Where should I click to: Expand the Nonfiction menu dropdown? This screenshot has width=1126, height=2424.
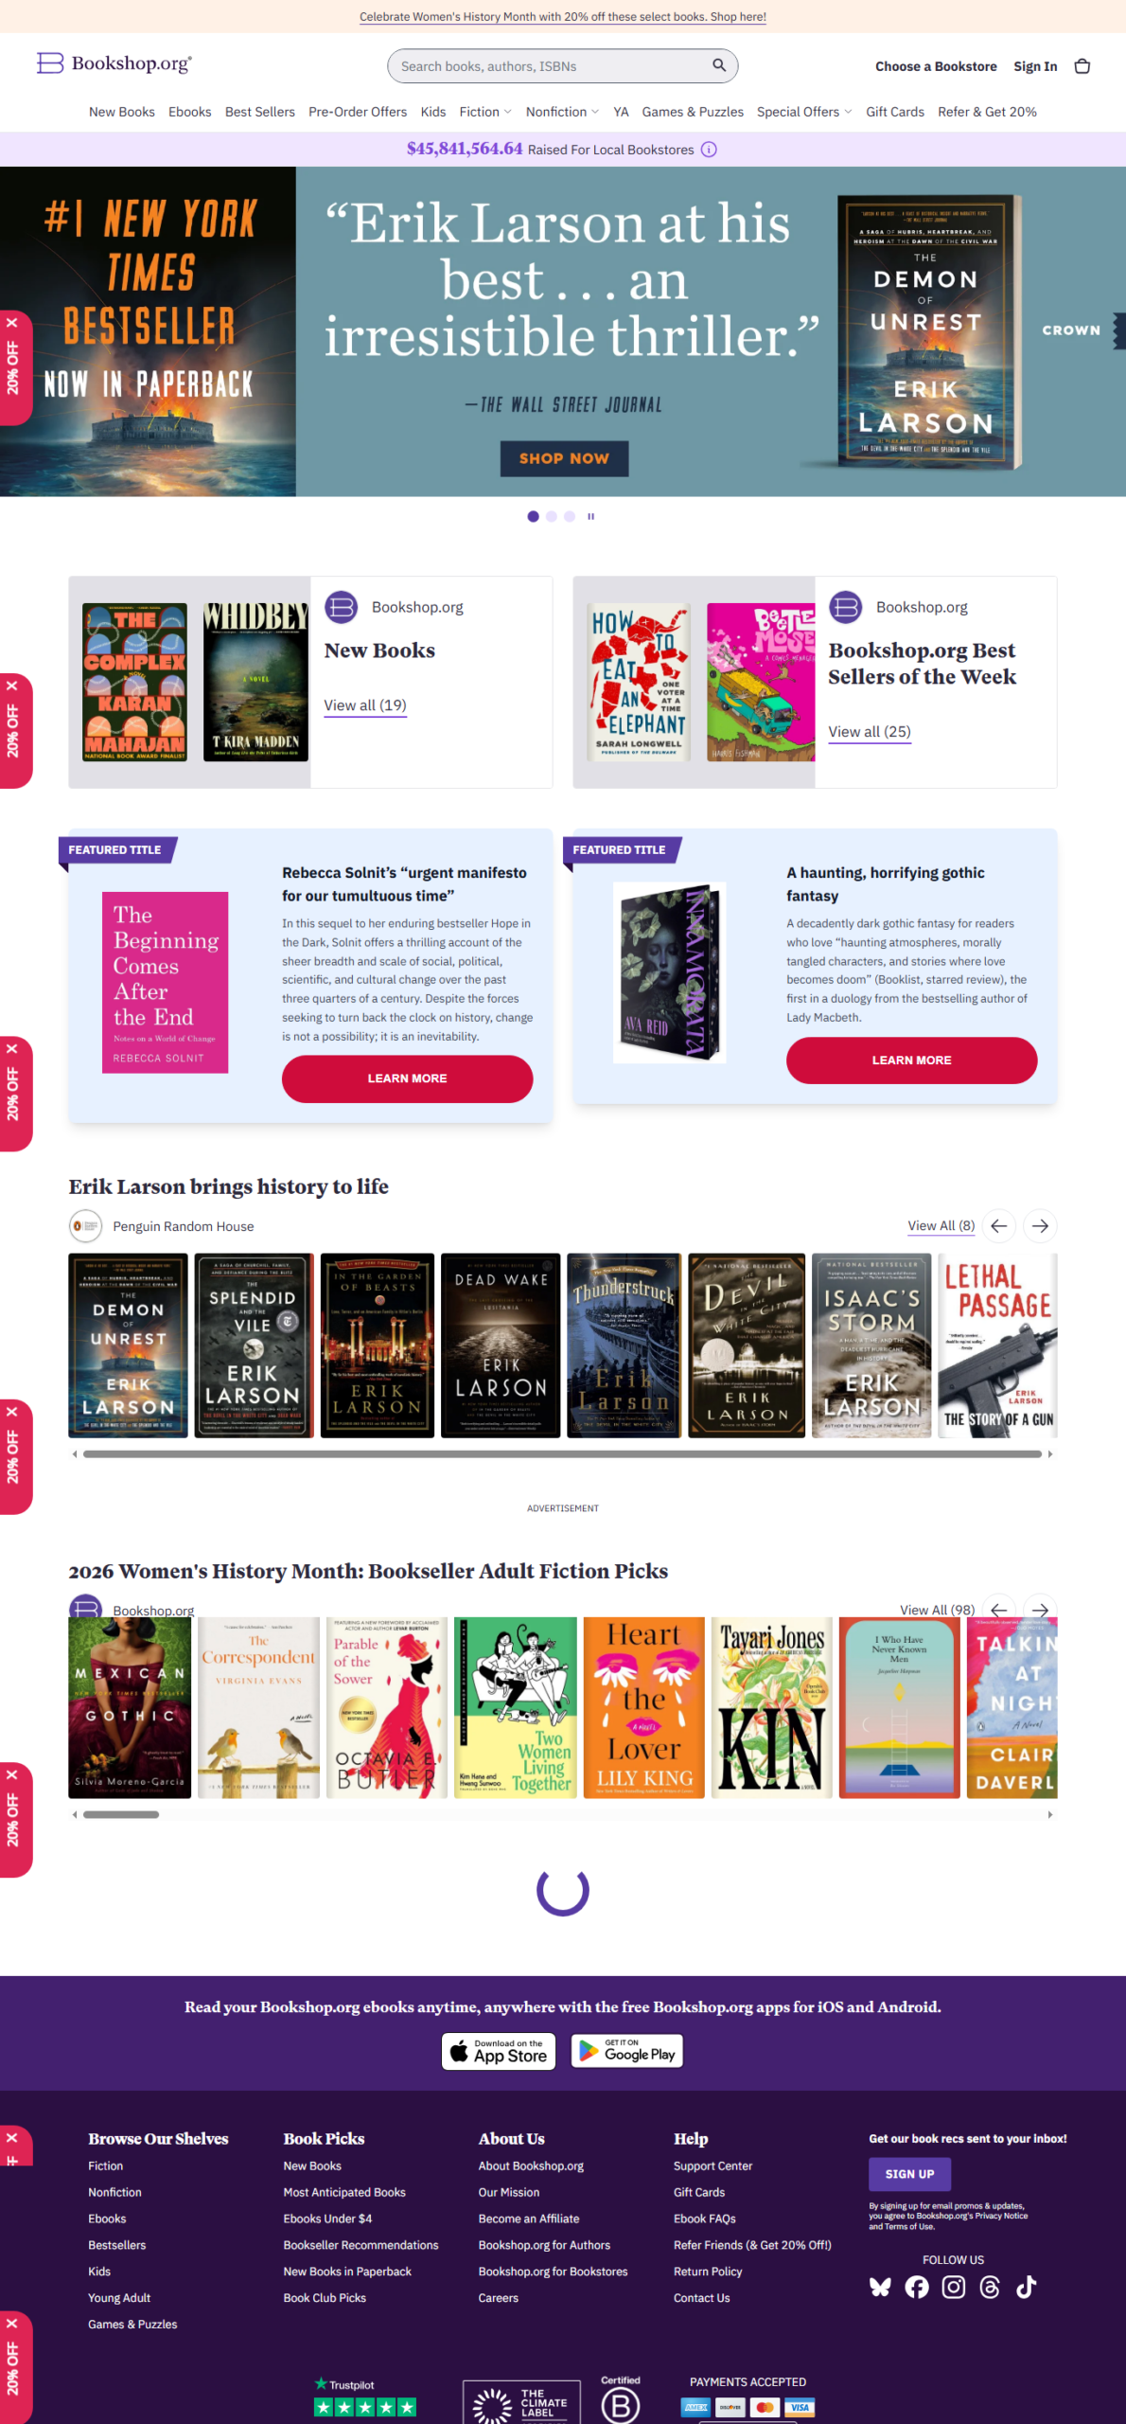pyautogui.click(x=562, y=112)
